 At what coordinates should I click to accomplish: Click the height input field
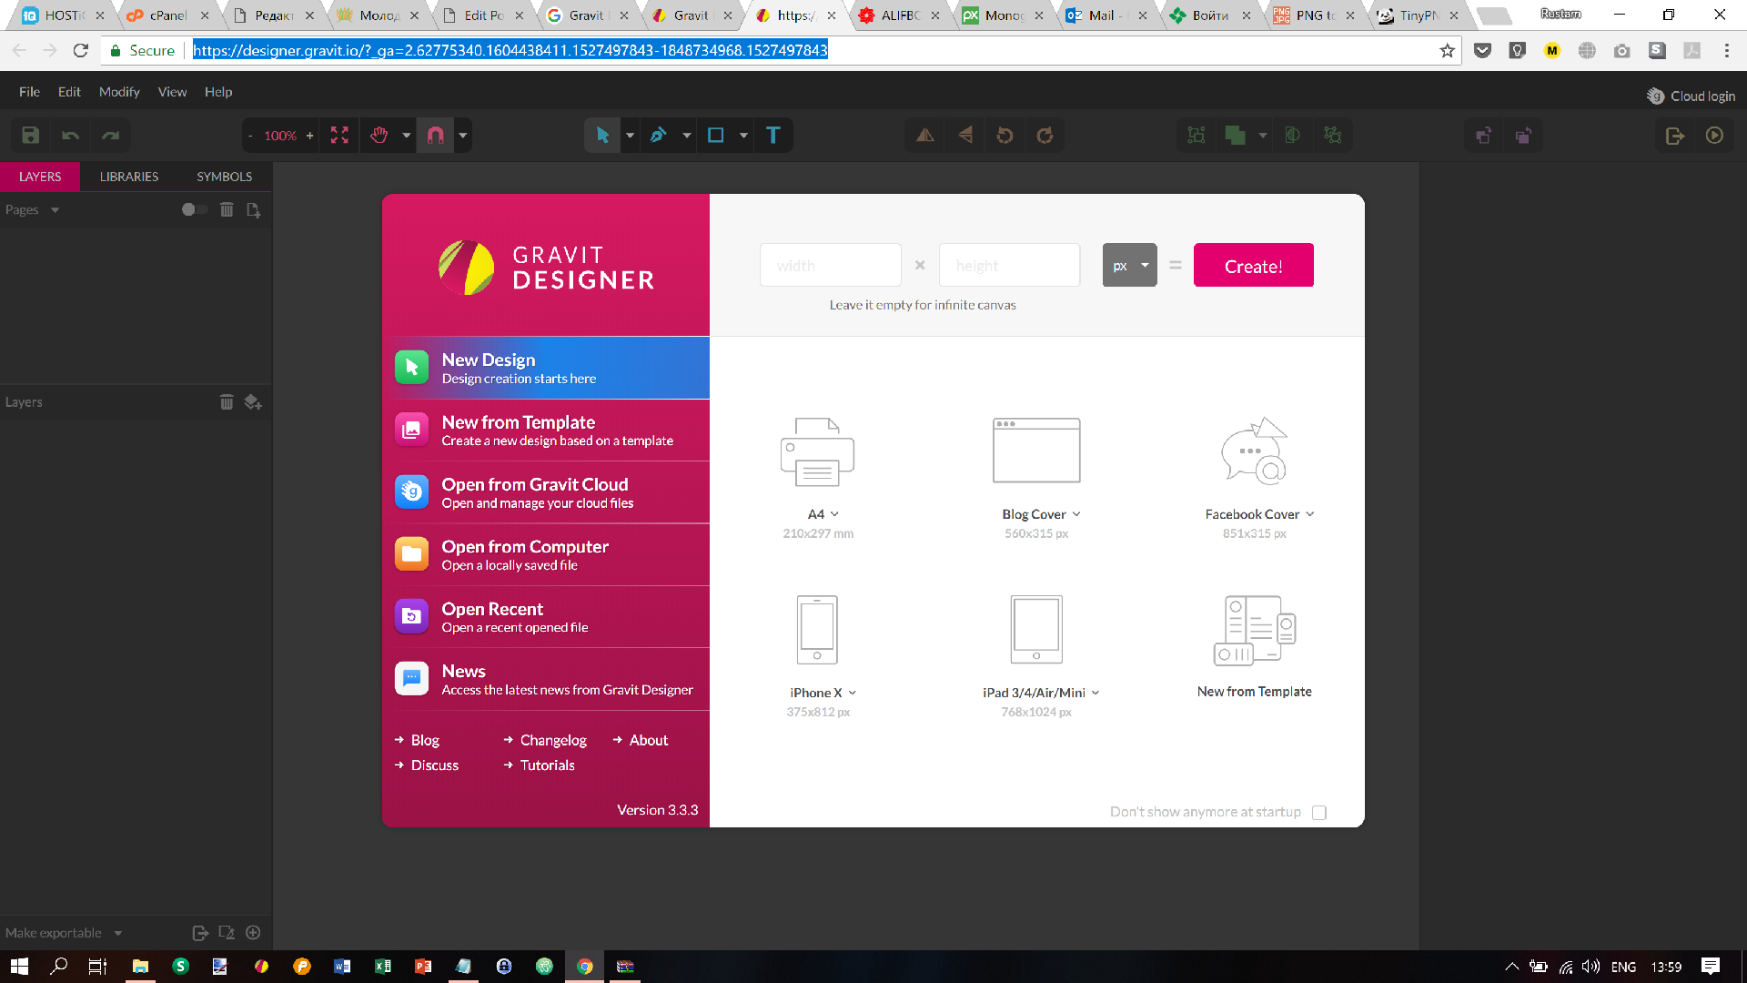tap(1010, 265)
